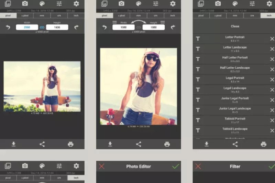Image resolution: width=275 pixels, height=183 pixels.
Task: Choose Tabloid Portrait preset
Action: (235, 120)
